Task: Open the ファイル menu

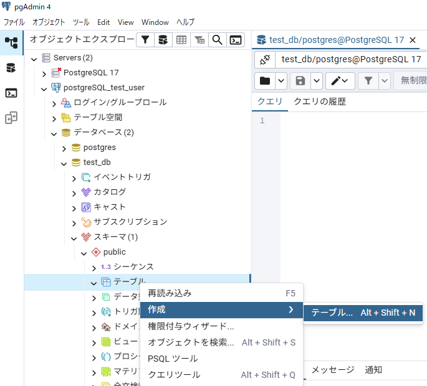Action: 14,22
